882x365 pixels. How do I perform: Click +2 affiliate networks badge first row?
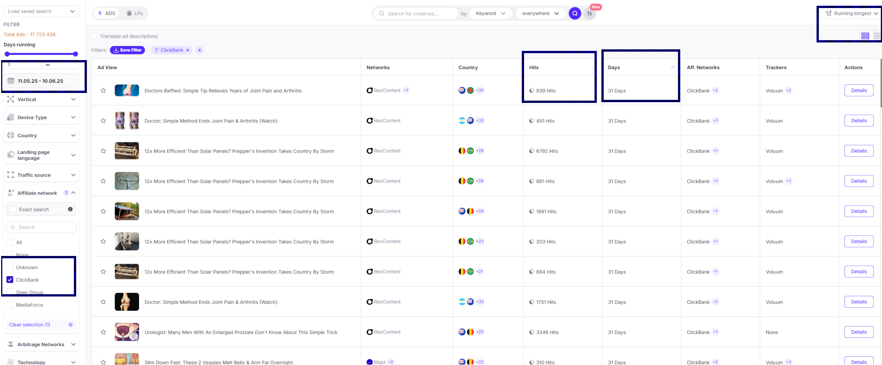(715, 91)
